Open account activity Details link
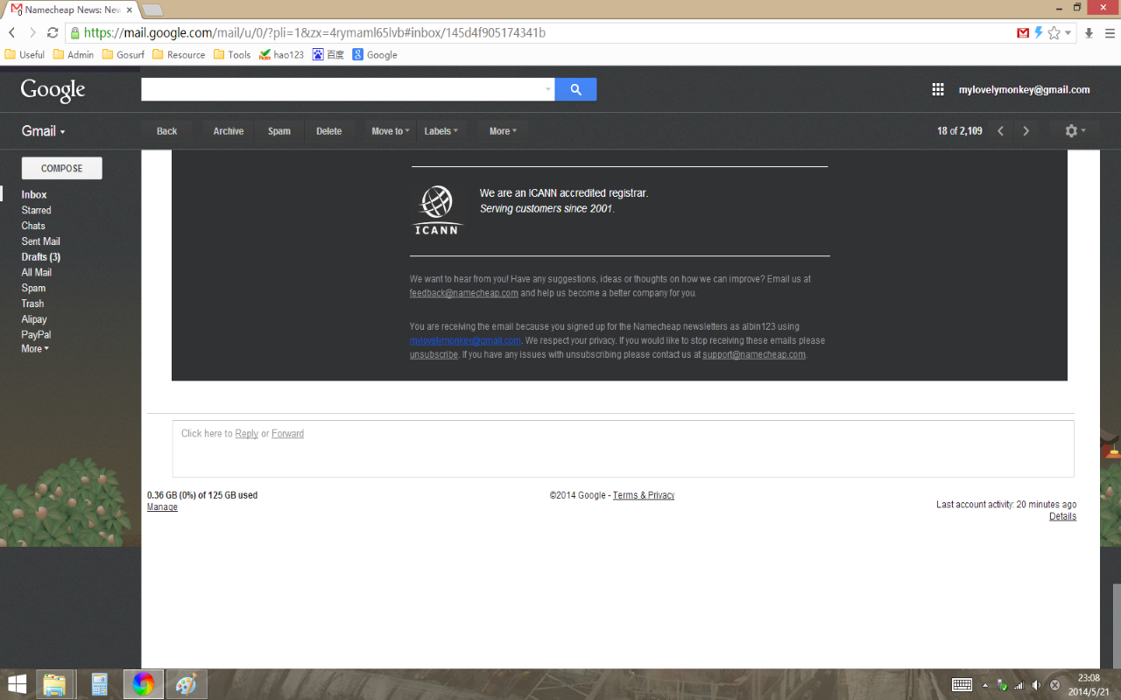Image resolution: width=1121 pixels, height=700 pixels. 1062,516
